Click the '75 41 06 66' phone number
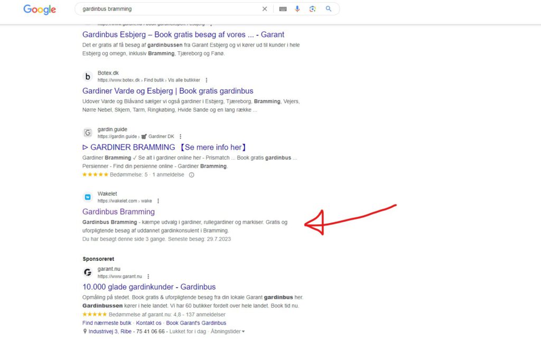This screenshot has height=339, width=541. click(x=151, y=332)
